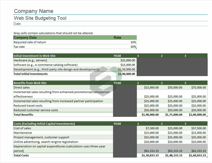Click Total Costs year 3 value $1,60,833.33

pos(197,155)
